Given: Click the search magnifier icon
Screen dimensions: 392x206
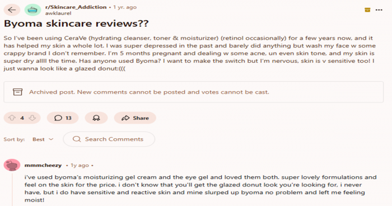Looking at the screenshot, I should 77,139.
